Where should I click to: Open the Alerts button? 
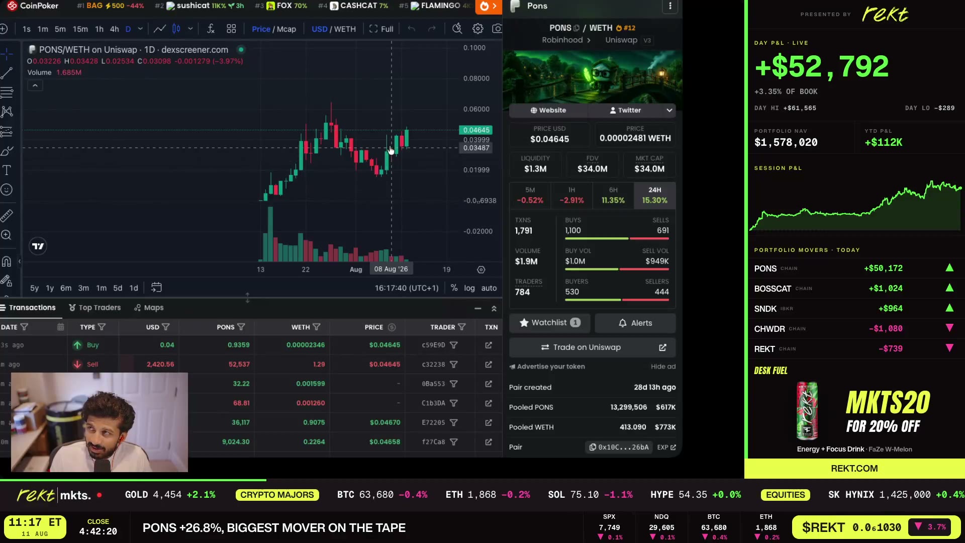pyautogui.click(x=635, y=323)
